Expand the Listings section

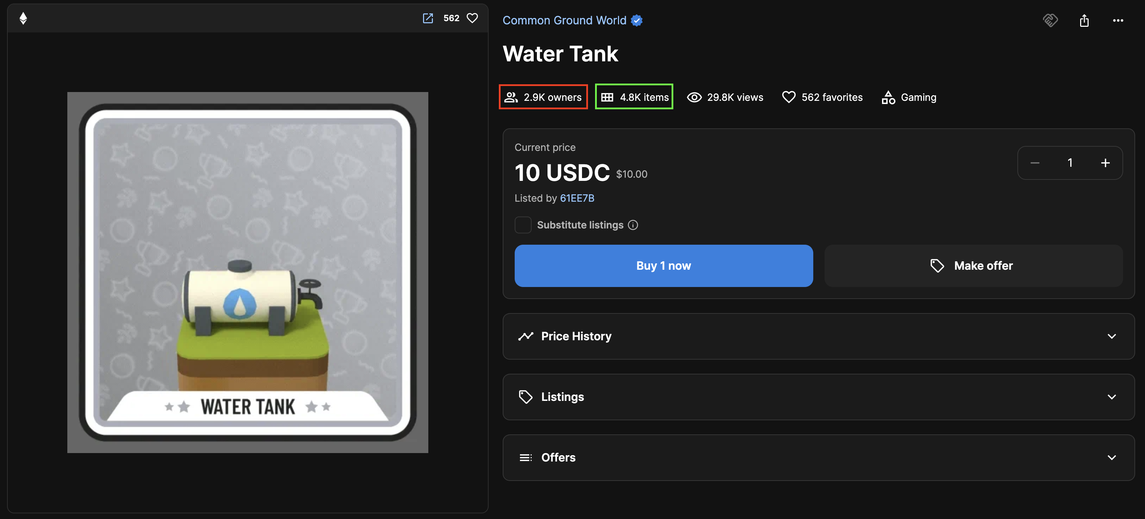(814, 396)
